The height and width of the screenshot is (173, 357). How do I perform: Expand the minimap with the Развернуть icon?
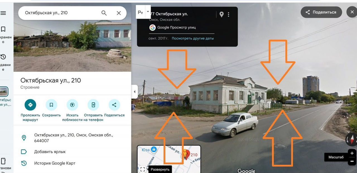(x=143, y=169)
